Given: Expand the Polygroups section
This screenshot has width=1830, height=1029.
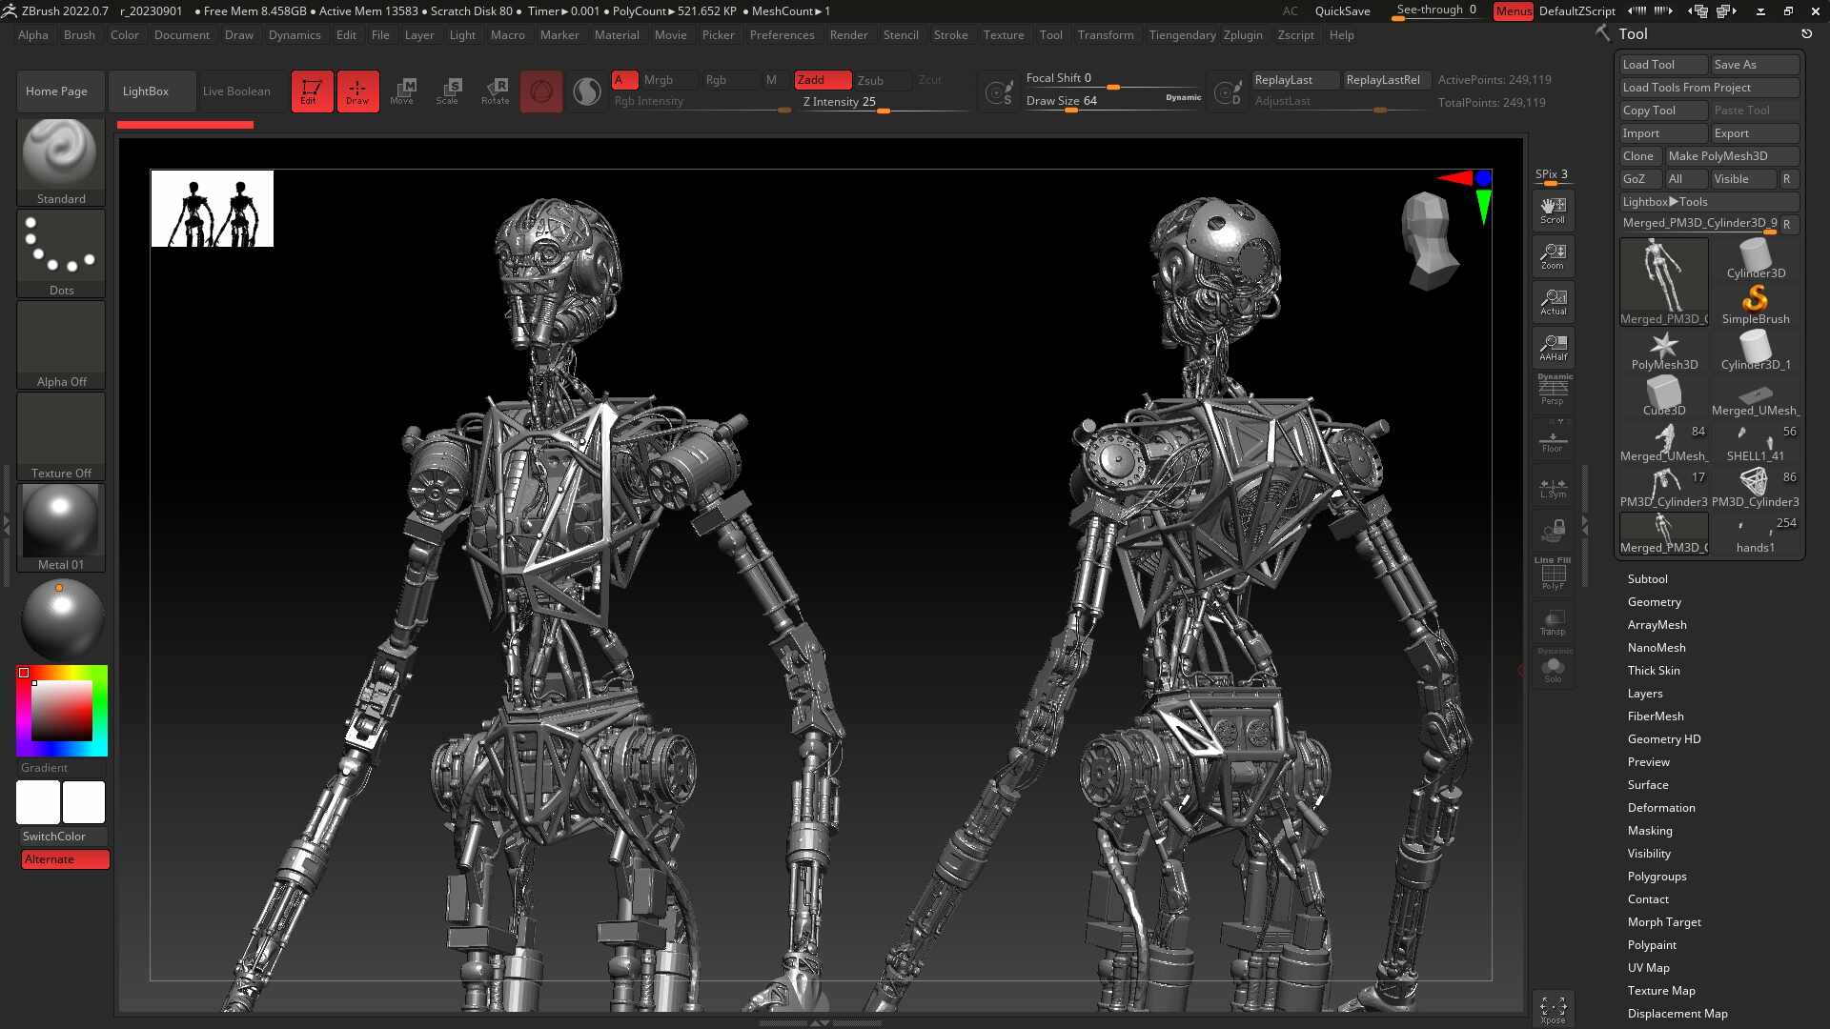Looking at the screenshot, I should [x=1657, y=877].
